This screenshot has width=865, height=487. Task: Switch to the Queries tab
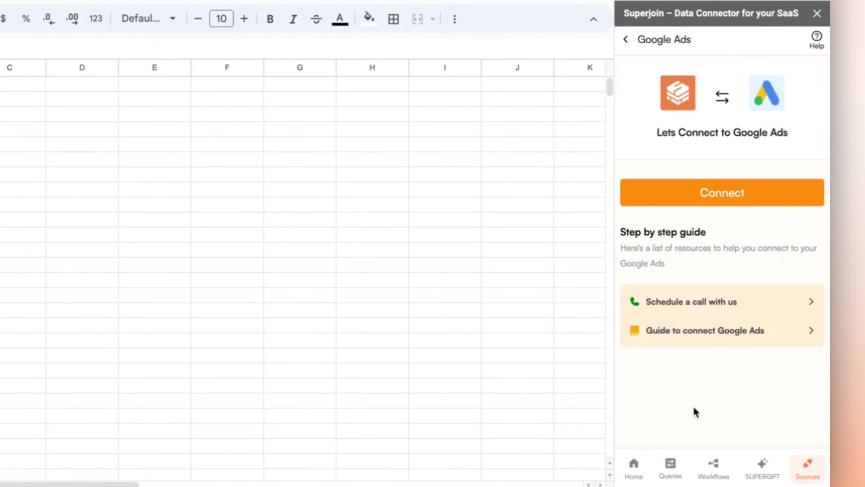click(x=670, y=469)
